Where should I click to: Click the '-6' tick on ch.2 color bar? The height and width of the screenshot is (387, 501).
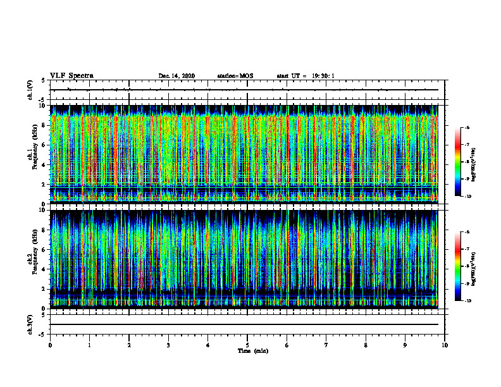[467, 232]
